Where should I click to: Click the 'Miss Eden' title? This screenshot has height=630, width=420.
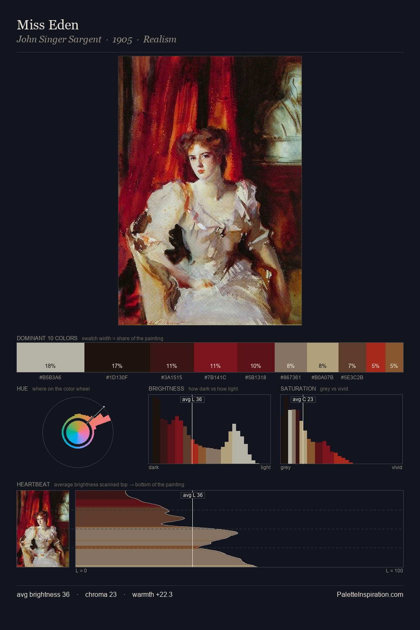tap(48, 25)
